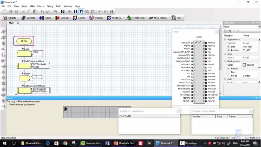Open the Peripheral dropdown arrow
Viewport: 261px width, 147px height.
click(124, 18)
